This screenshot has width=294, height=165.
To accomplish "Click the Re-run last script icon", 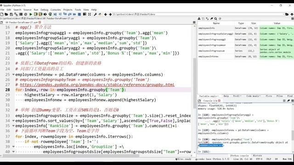I will [x=50, y=14].
